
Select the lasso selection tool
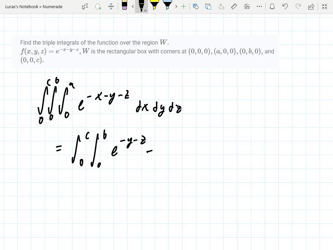(x=97, y=7)
